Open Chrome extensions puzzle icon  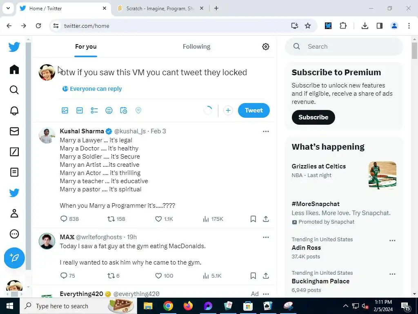pyautogui.click(x=343, y=26)
